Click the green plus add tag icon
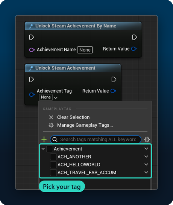The image size is (173, 205). tap(44, 140)
